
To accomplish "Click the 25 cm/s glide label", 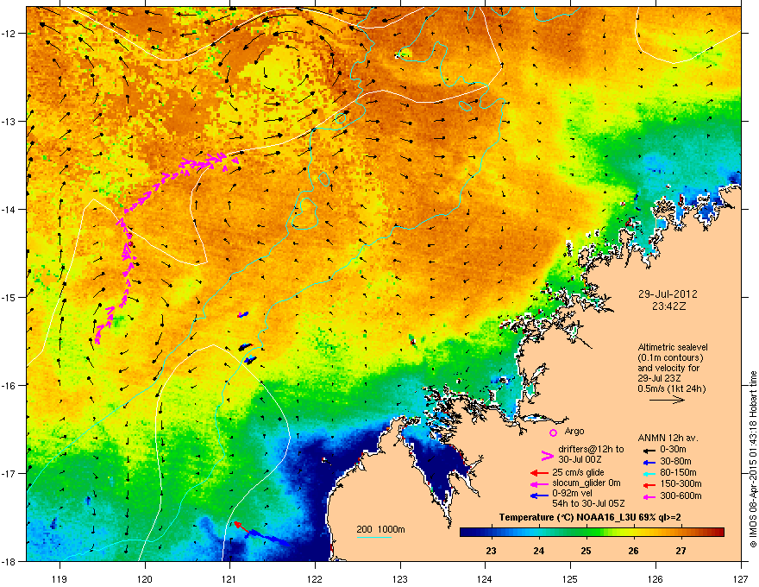I will tap(578, 472).
